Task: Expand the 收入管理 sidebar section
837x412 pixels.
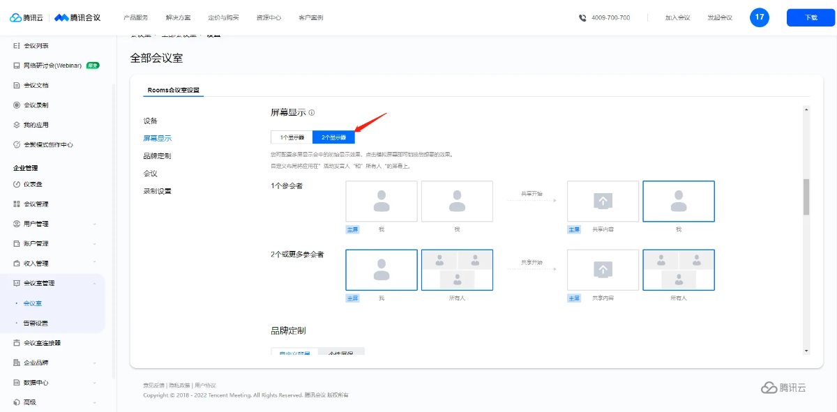Action: [x=94, y=264]
